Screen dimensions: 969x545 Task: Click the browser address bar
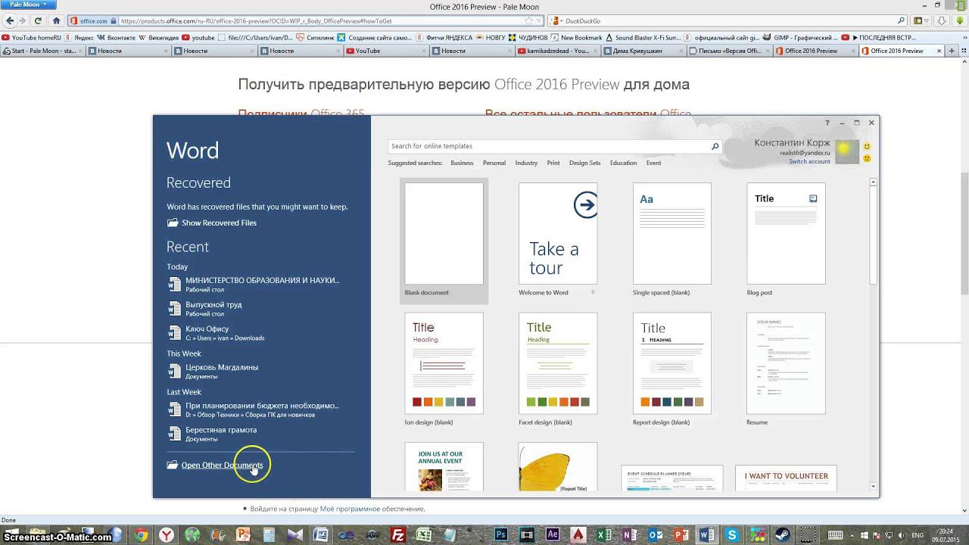pos(300,21)
